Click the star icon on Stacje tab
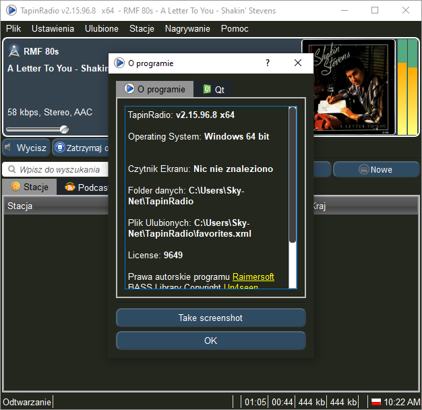 16,186
